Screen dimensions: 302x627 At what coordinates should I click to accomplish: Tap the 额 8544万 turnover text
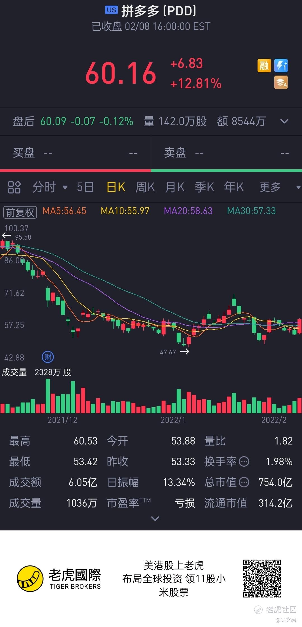tap(241, 121)
